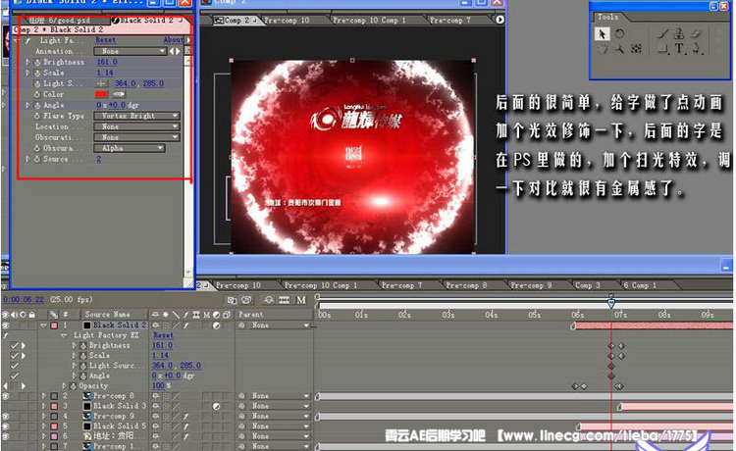Collapse the Light Factory EZ properties in timeline
The height and width of the screenshot is (451, 736).
pyautogui.click(x=65, y=335)
